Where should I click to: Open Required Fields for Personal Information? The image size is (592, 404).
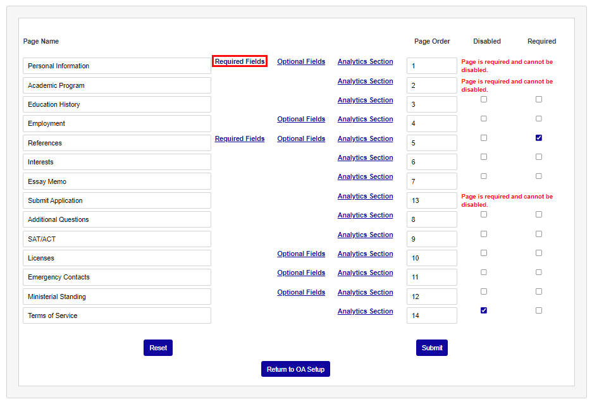click(x=239, y=61)
